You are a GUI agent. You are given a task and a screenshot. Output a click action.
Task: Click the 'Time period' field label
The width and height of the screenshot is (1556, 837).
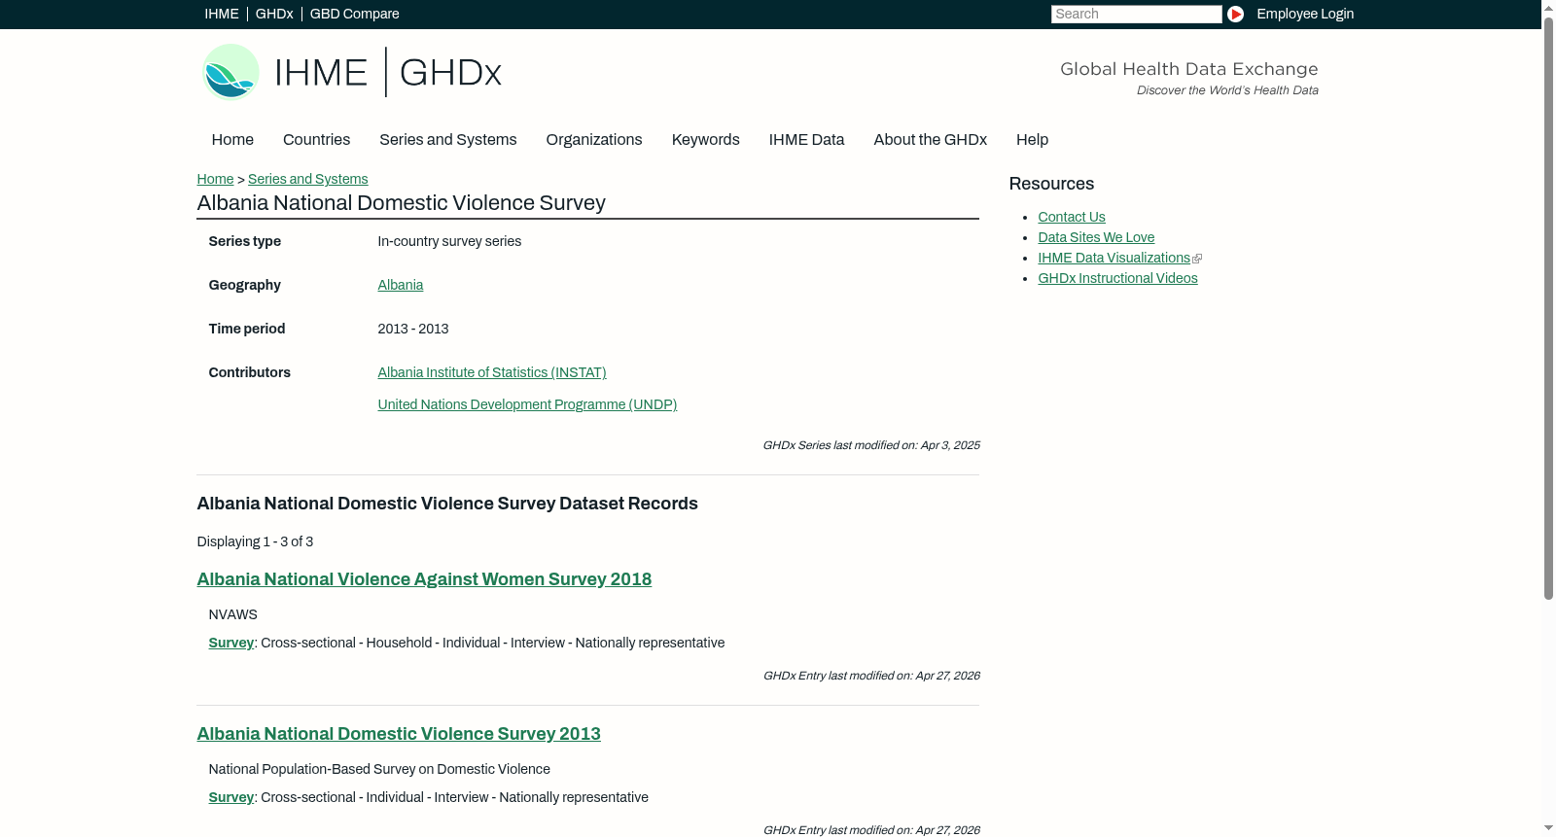pyautogui.click(x=246, y=329)
